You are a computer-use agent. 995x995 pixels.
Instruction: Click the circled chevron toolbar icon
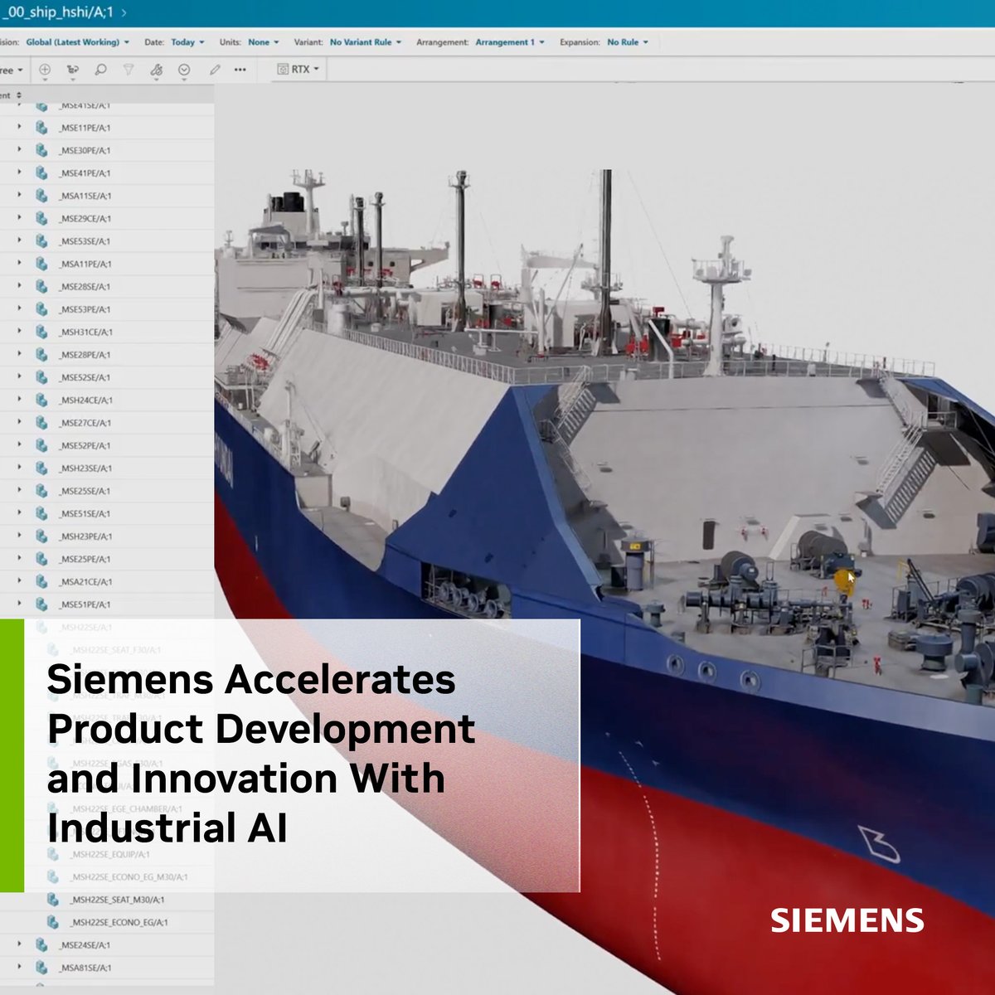[184, 70]
